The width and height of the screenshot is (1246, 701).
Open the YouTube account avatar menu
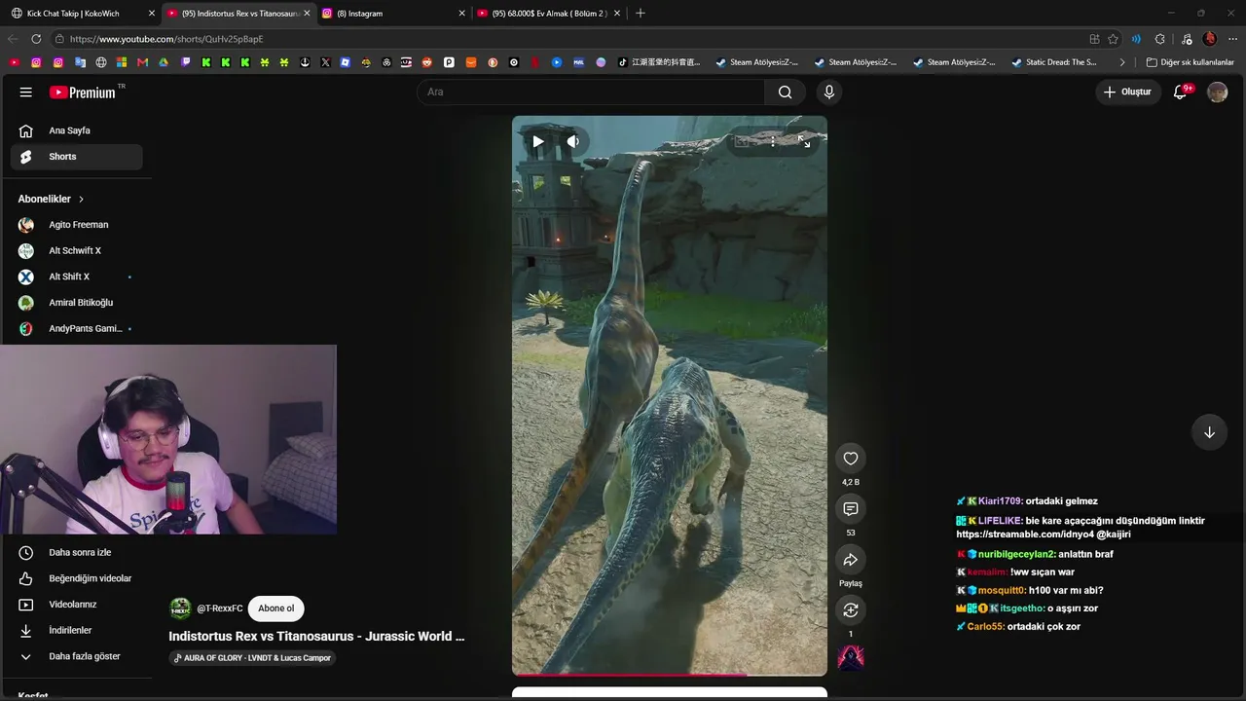tap(1217, 92)
